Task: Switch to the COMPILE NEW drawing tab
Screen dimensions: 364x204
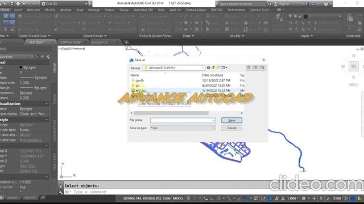Action: pyautogui.click(x=71, y=42)
